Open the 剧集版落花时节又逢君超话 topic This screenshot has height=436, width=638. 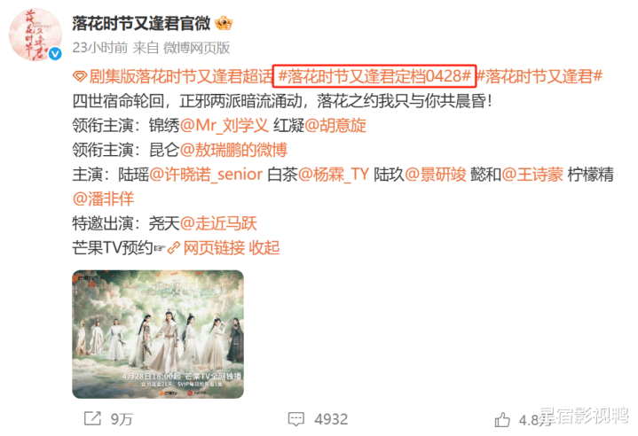point(181,76)
